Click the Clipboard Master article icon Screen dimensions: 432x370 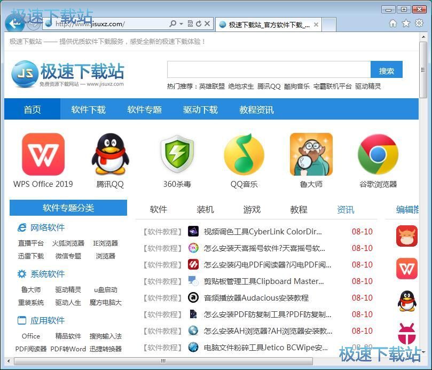coord(193,281)
